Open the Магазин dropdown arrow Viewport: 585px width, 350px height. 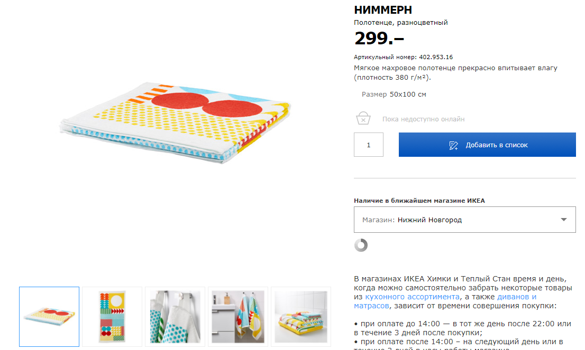tap(564, 220)
